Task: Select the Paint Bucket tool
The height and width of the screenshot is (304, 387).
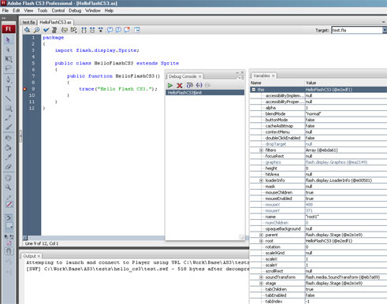Action: (8, 147)
